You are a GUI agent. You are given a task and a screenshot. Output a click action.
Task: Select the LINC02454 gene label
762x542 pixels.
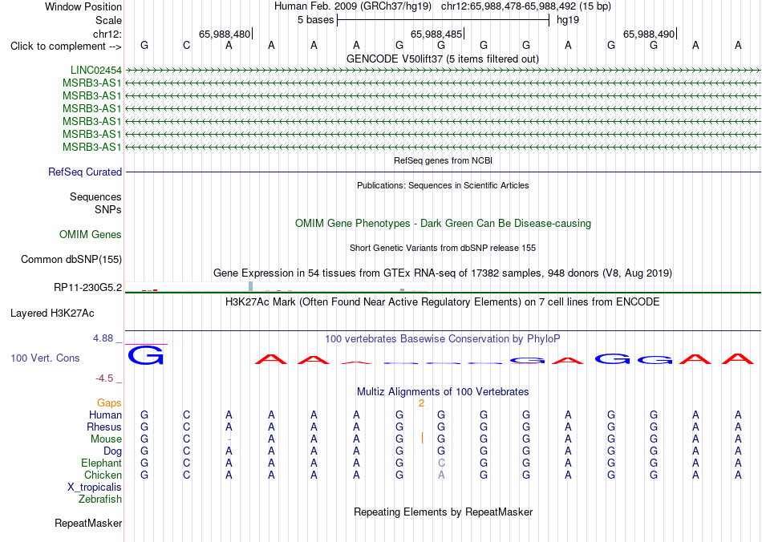pos(95,71)
